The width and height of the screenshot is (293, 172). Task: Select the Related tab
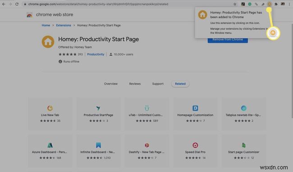tap(180, 84)
